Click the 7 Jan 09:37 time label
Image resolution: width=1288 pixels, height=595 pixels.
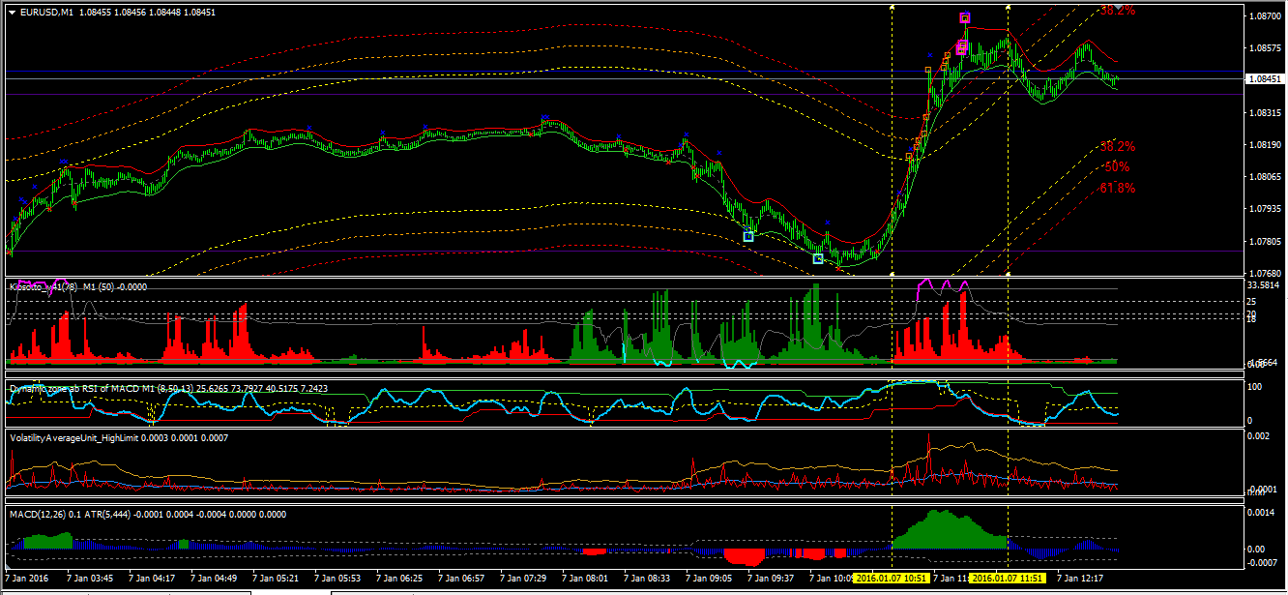[771, 578]
